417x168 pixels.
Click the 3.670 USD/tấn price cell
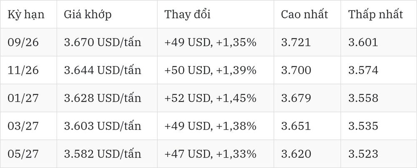coord(107,42)
